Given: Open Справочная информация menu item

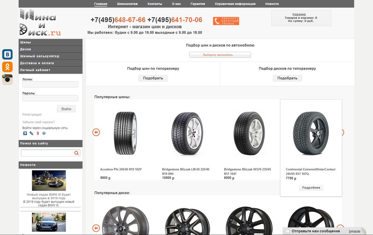Looking at the screenshot, I should (235, 4).
